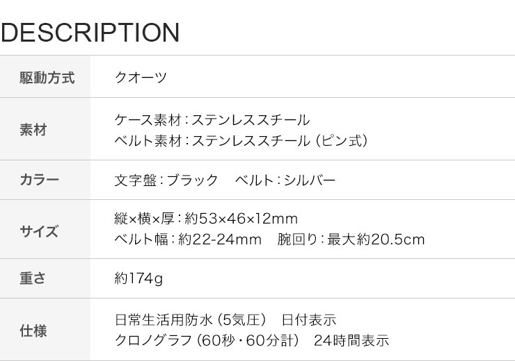Screen dimensions: 515x361
Task: Select the 素材 row label
Action: point(33,130)
